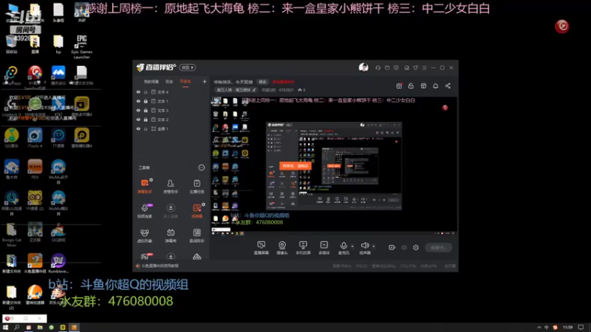Image resolution: width=591 pixels, height=332 pixels.
Task: Open the QQ音乐 desktop shortcut
Action: pyautogui.click(x=12, y=138)
